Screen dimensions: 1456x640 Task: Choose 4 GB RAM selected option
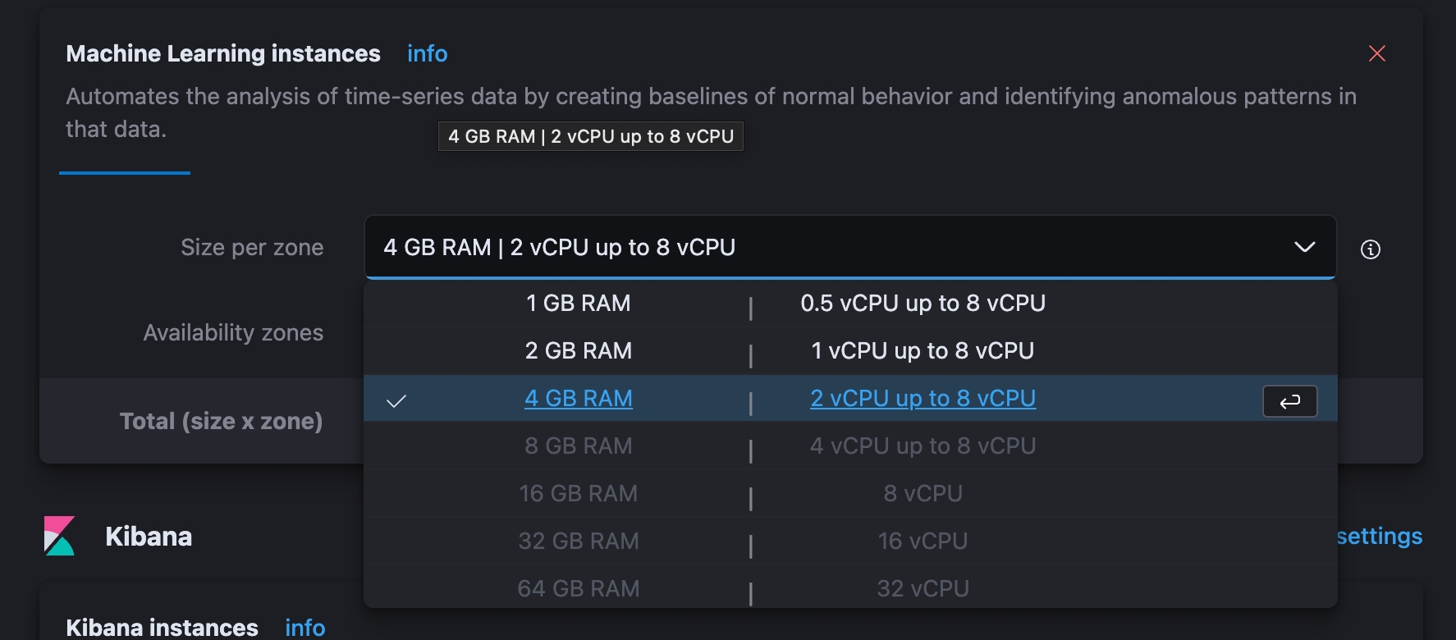coord(850,399)
